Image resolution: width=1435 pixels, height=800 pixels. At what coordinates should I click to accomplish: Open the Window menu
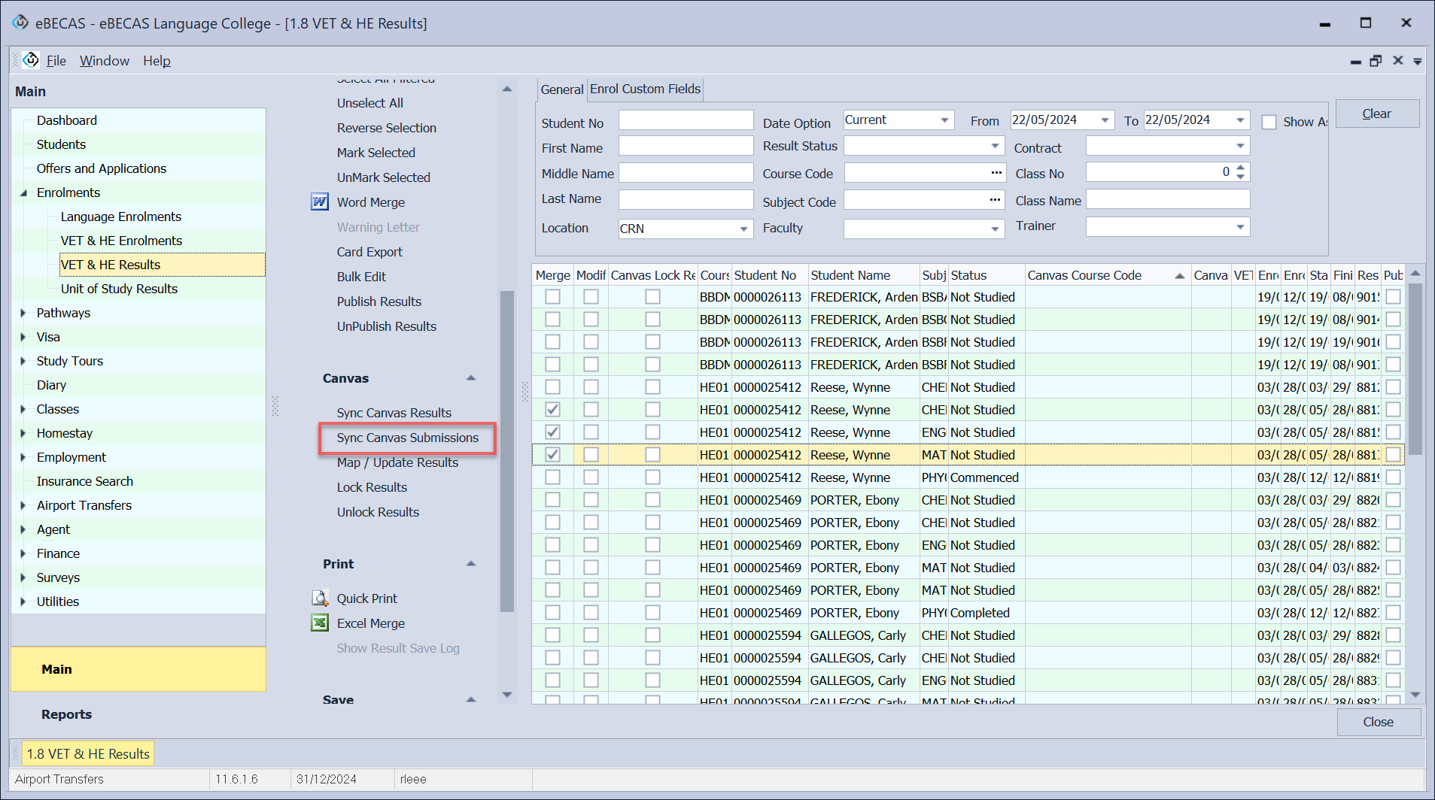(x=104, y=61)
